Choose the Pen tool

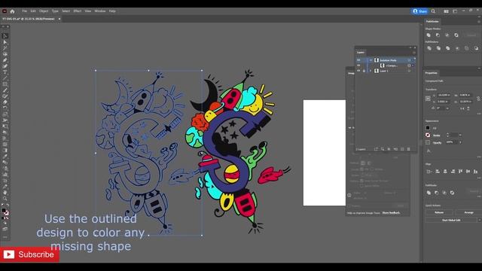(5, 60)
